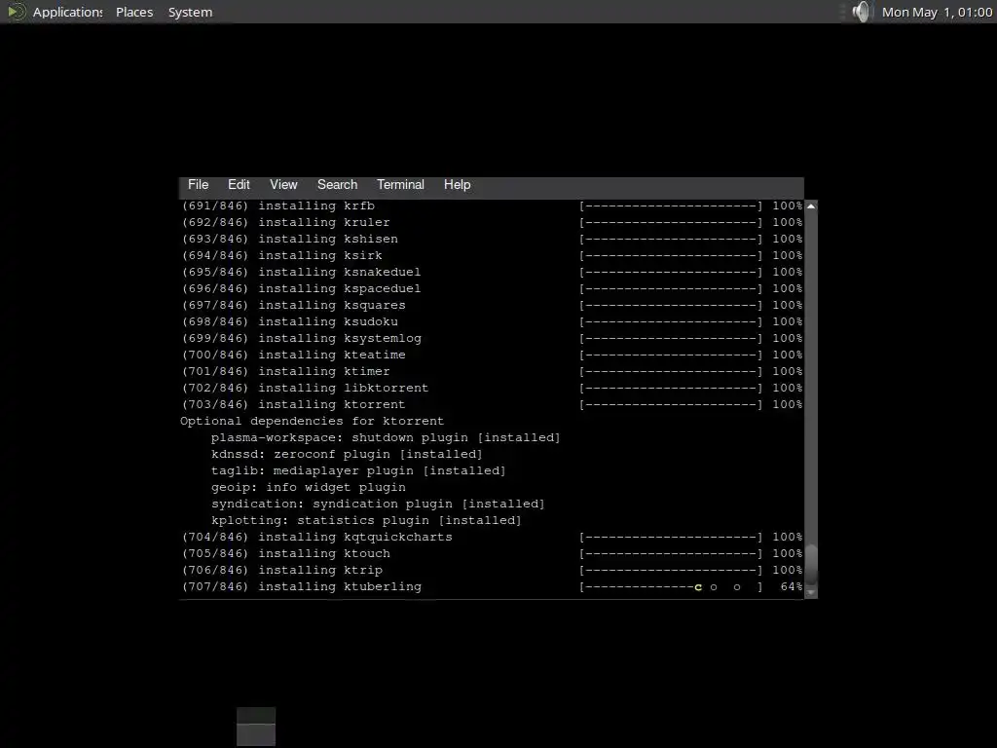
Task: Click the line "installing ksnakeduel"
Action: [492, 272]
